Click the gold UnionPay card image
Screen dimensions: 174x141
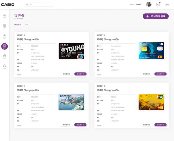(x=151, y=102)
